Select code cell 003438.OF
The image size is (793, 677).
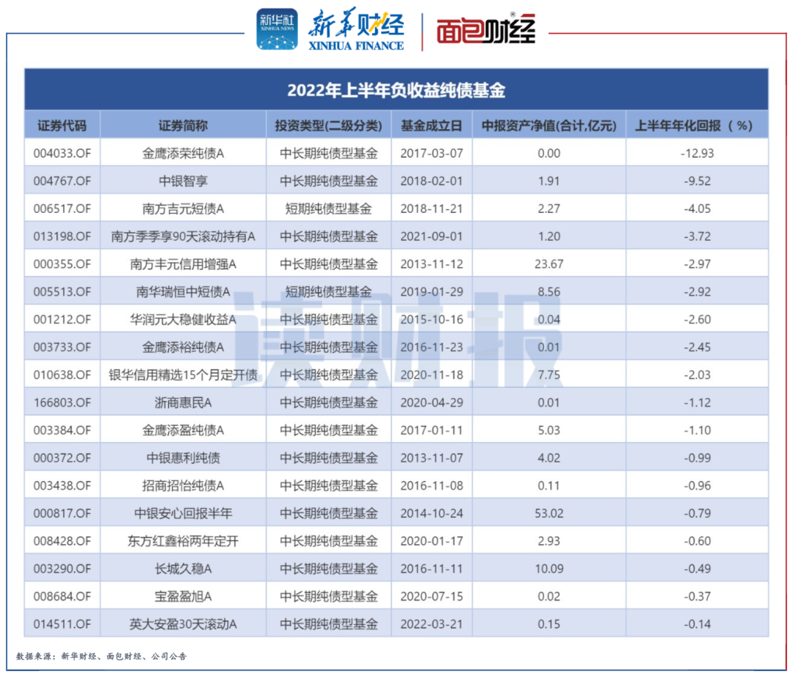click(x=62, y=486)
